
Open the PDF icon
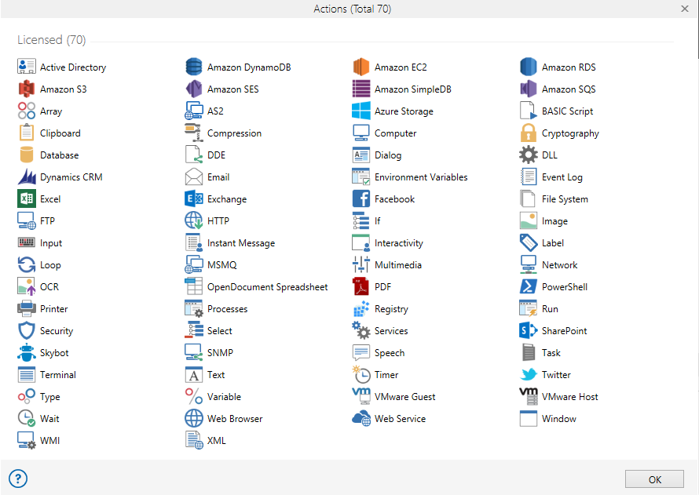coord(361,286)
